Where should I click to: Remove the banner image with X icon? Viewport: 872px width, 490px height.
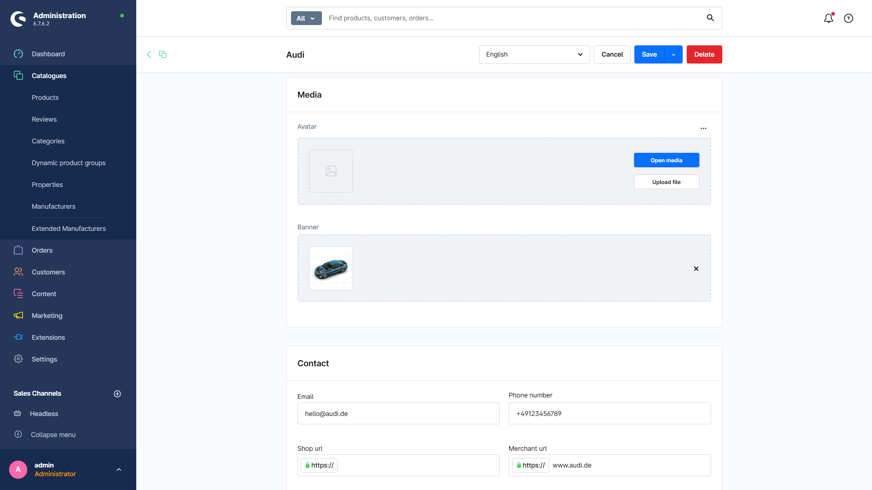tap(696, 269)
